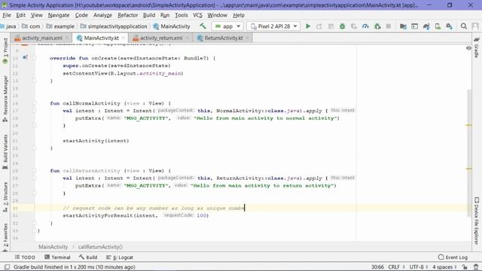Screen dimensions: 482x271
Task: Open the VCS menu
Action: pyautogui.click(x=197, y=15)
